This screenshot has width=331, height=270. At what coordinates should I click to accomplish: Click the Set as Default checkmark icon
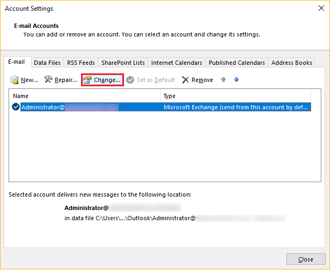pyautogui.click(x=130, y=80)
